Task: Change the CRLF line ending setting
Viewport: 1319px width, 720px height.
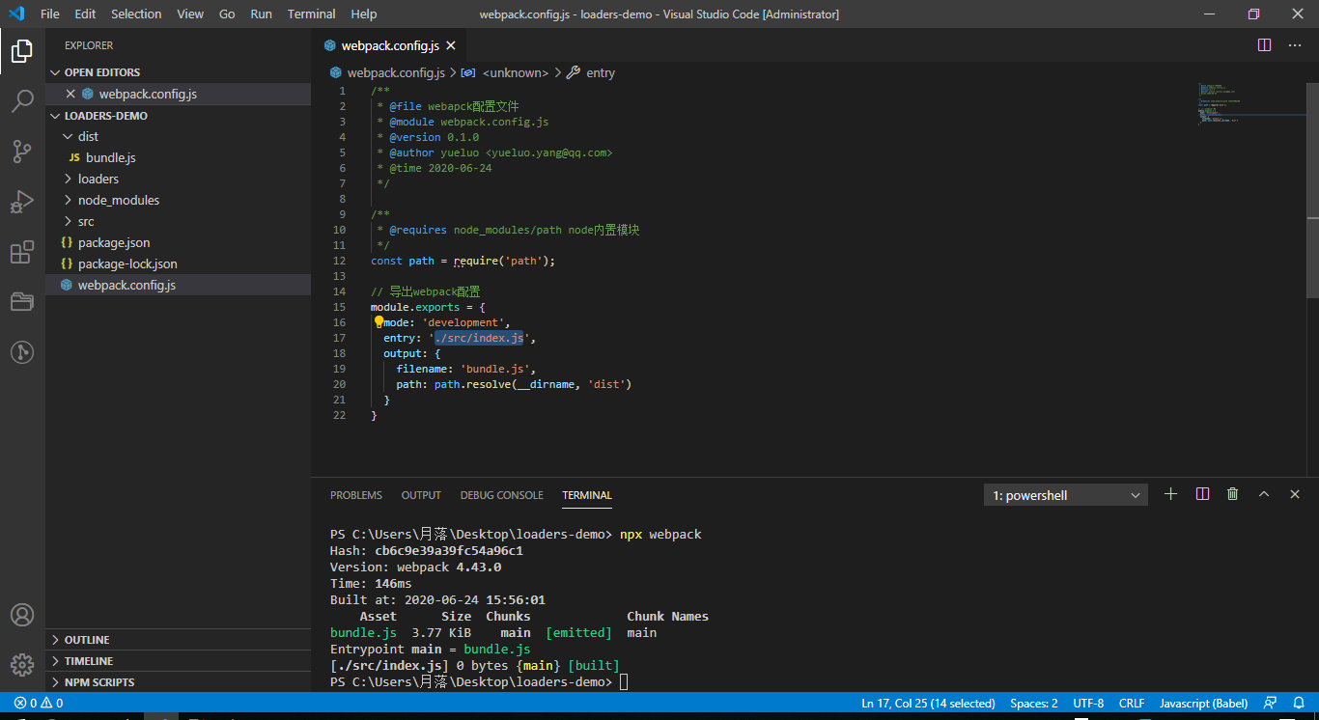Action: pos(1131,704)
